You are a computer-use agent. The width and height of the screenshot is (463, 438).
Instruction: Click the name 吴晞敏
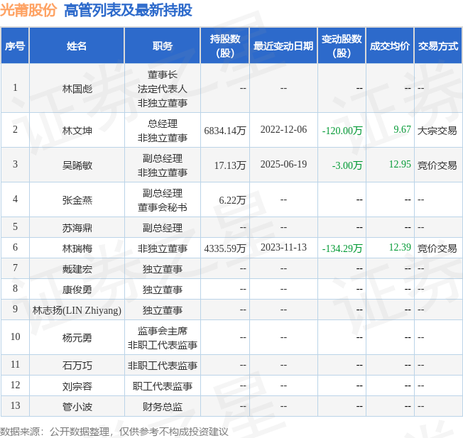coord(77,165)
